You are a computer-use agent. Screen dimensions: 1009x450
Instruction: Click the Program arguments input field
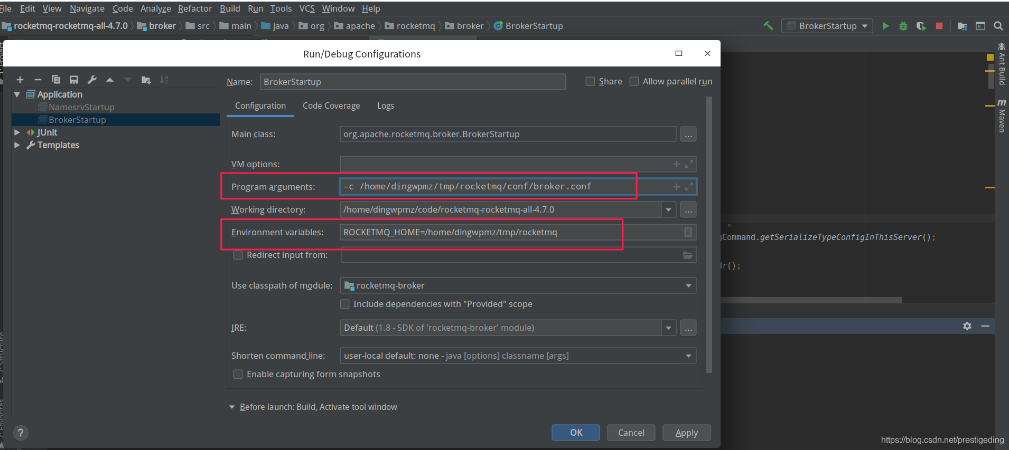coord(502,187)
